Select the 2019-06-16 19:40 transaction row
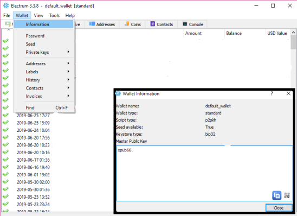The width and height of the screenshot is (297, 216). (33, 167)
